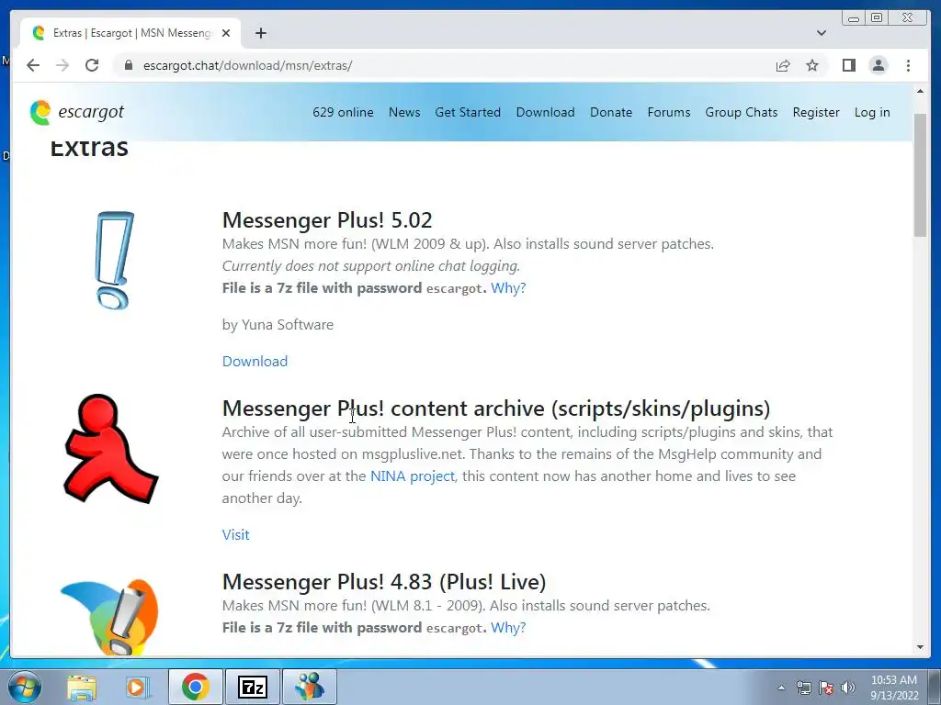Click the Messenger Plus! 5.02 heading
Image resolution: width=941 pixels, height=705 pixels.
pyautogui.click(x=327, y=220)
